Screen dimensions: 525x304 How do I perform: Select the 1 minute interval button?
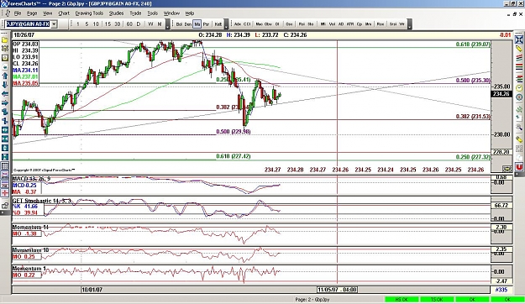coord(78,24)
